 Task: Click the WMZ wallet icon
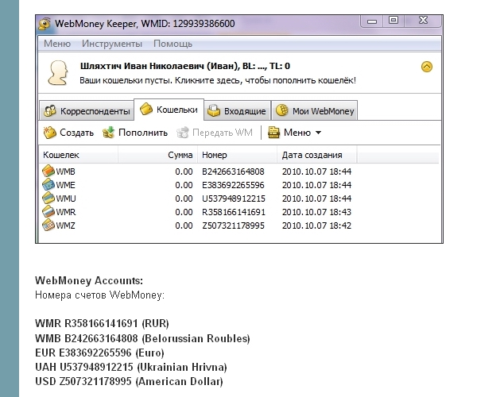click(x=48, y=225)
